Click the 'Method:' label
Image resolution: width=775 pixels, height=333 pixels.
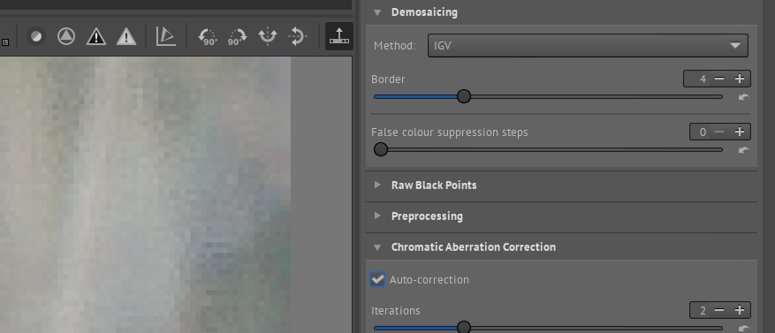[x=394, y=45]
